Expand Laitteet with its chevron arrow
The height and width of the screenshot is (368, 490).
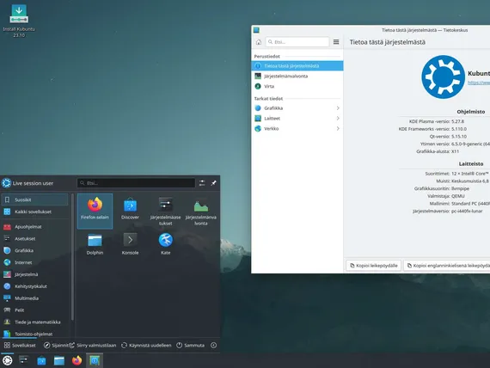coord(338,118)
